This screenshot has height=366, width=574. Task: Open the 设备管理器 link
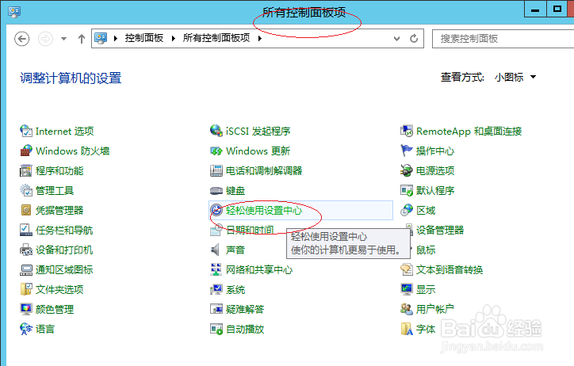point(440,230)
